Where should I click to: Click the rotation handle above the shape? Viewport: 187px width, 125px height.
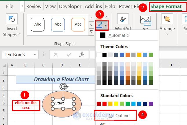click(64, 87)
